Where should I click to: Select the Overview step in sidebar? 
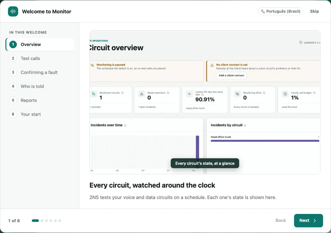[40, 44]
